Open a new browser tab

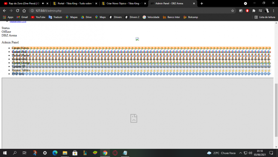[x=201, y=3]
